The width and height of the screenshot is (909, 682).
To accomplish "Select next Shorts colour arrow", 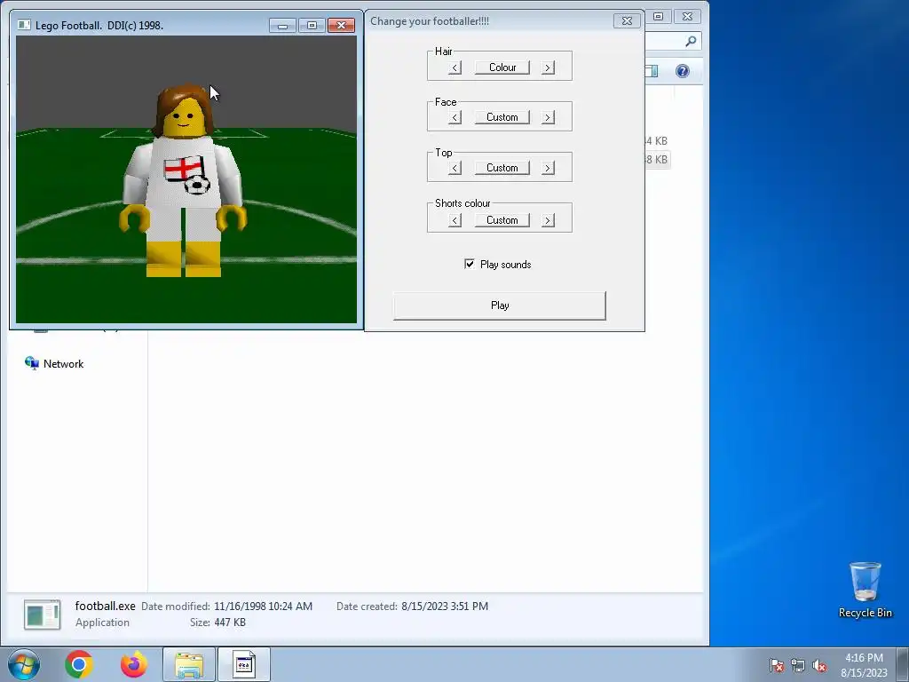I will pyautogui.click(x=548, y=220).
